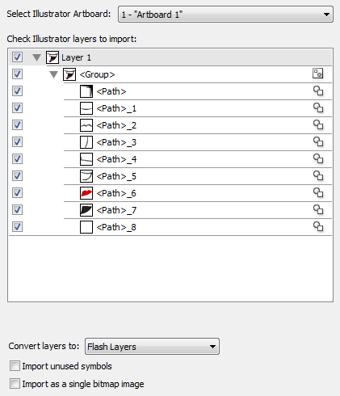
Task: Select the red <Path>_6 thumbnail
Action: [x=86, y=193]
